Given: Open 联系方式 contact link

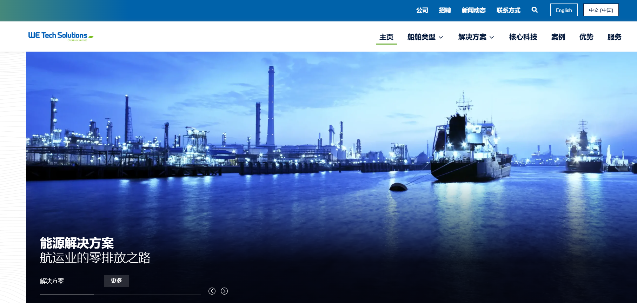Looking at the screenshot, I should (509, 10).
